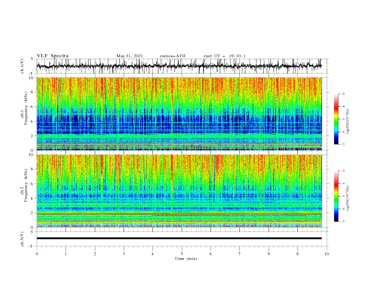This screenshot has width=368, height=285.
Task: Click the "start UT = 19:10:1" text
Action: [x=224, y=56]
